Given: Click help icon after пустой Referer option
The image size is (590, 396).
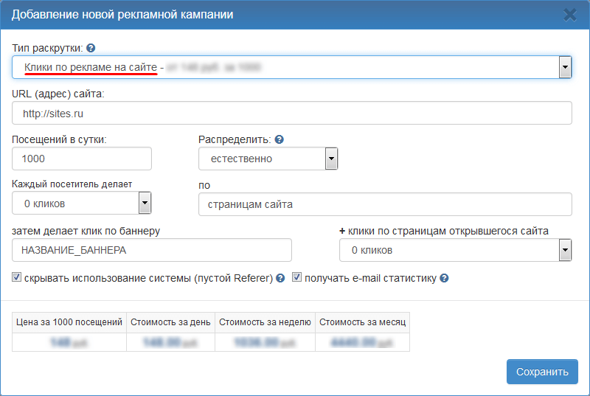Looking at the screenshot, I should (x=280, y=279).
